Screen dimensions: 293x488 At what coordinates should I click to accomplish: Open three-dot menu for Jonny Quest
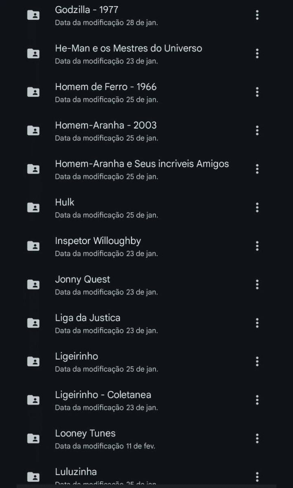(x=257, y=284)
